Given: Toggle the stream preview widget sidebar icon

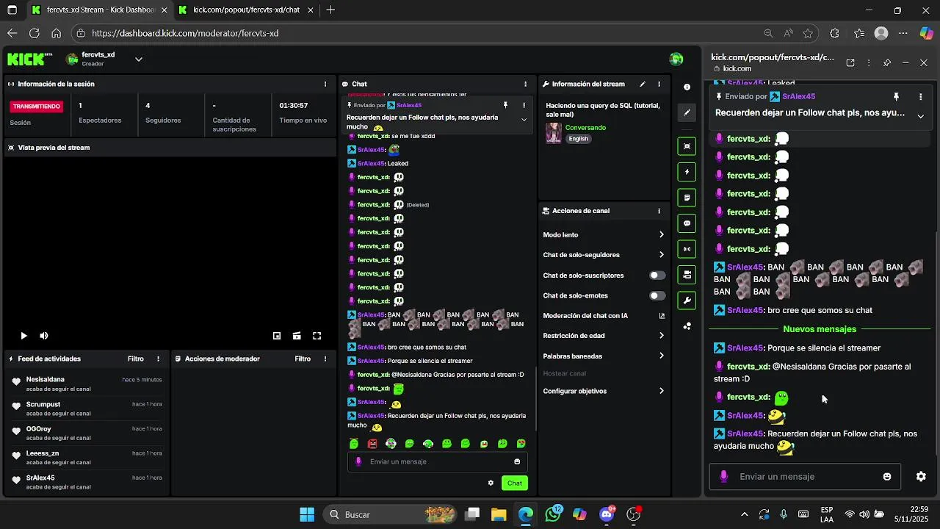Looking at the screenshot, I should tap(687, 146).
